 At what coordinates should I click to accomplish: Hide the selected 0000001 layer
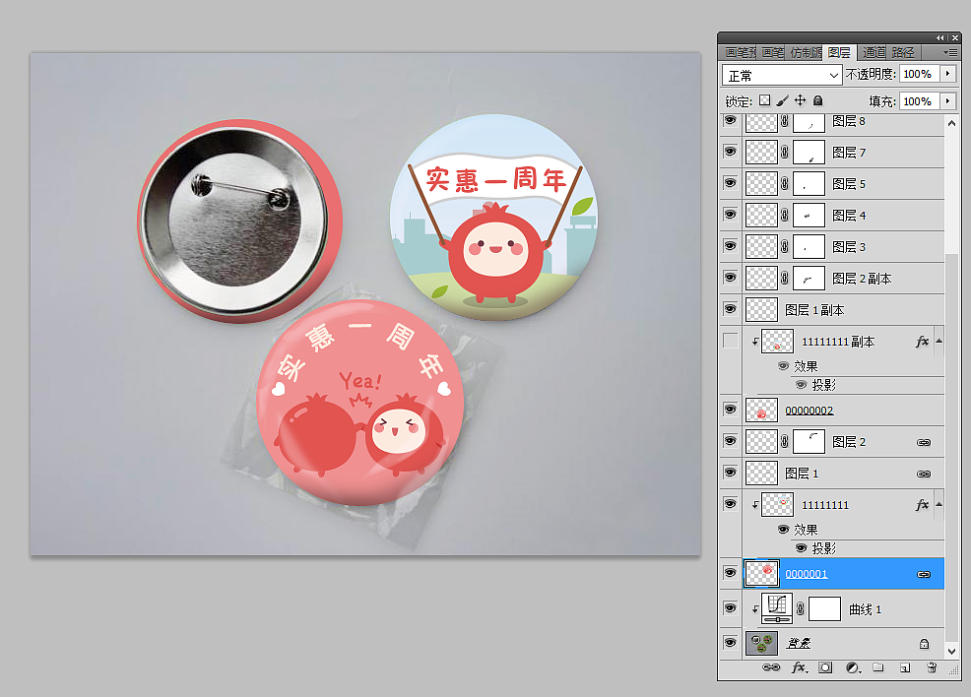pyautogui.click(x=731, y=573)
